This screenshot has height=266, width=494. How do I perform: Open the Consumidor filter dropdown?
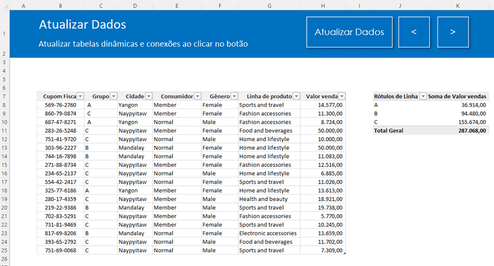pyautogui.click(x=198, y=96)
